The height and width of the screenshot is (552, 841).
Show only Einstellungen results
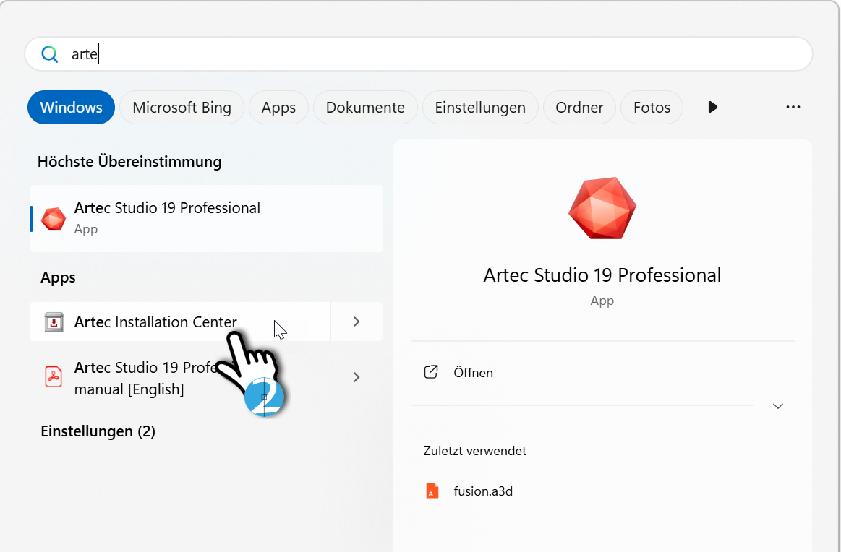pyautogui.click(x=480, y=107)
